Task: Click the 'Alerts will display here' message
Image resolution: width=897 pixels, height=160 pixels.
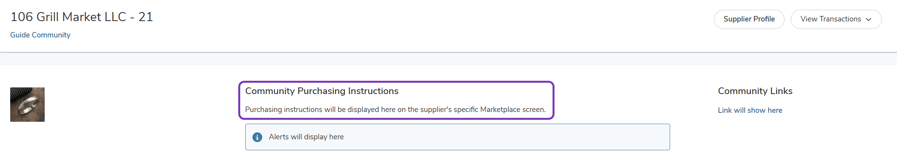Action: click(x=306, y=137)
